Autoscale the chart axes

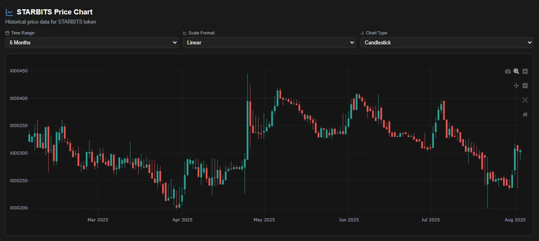(525, 100)
